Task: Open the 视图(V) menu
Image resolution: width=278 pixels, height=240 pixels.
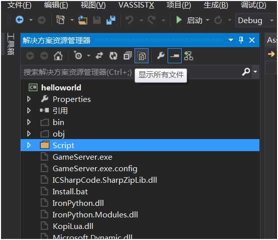Action: (93, 6)
